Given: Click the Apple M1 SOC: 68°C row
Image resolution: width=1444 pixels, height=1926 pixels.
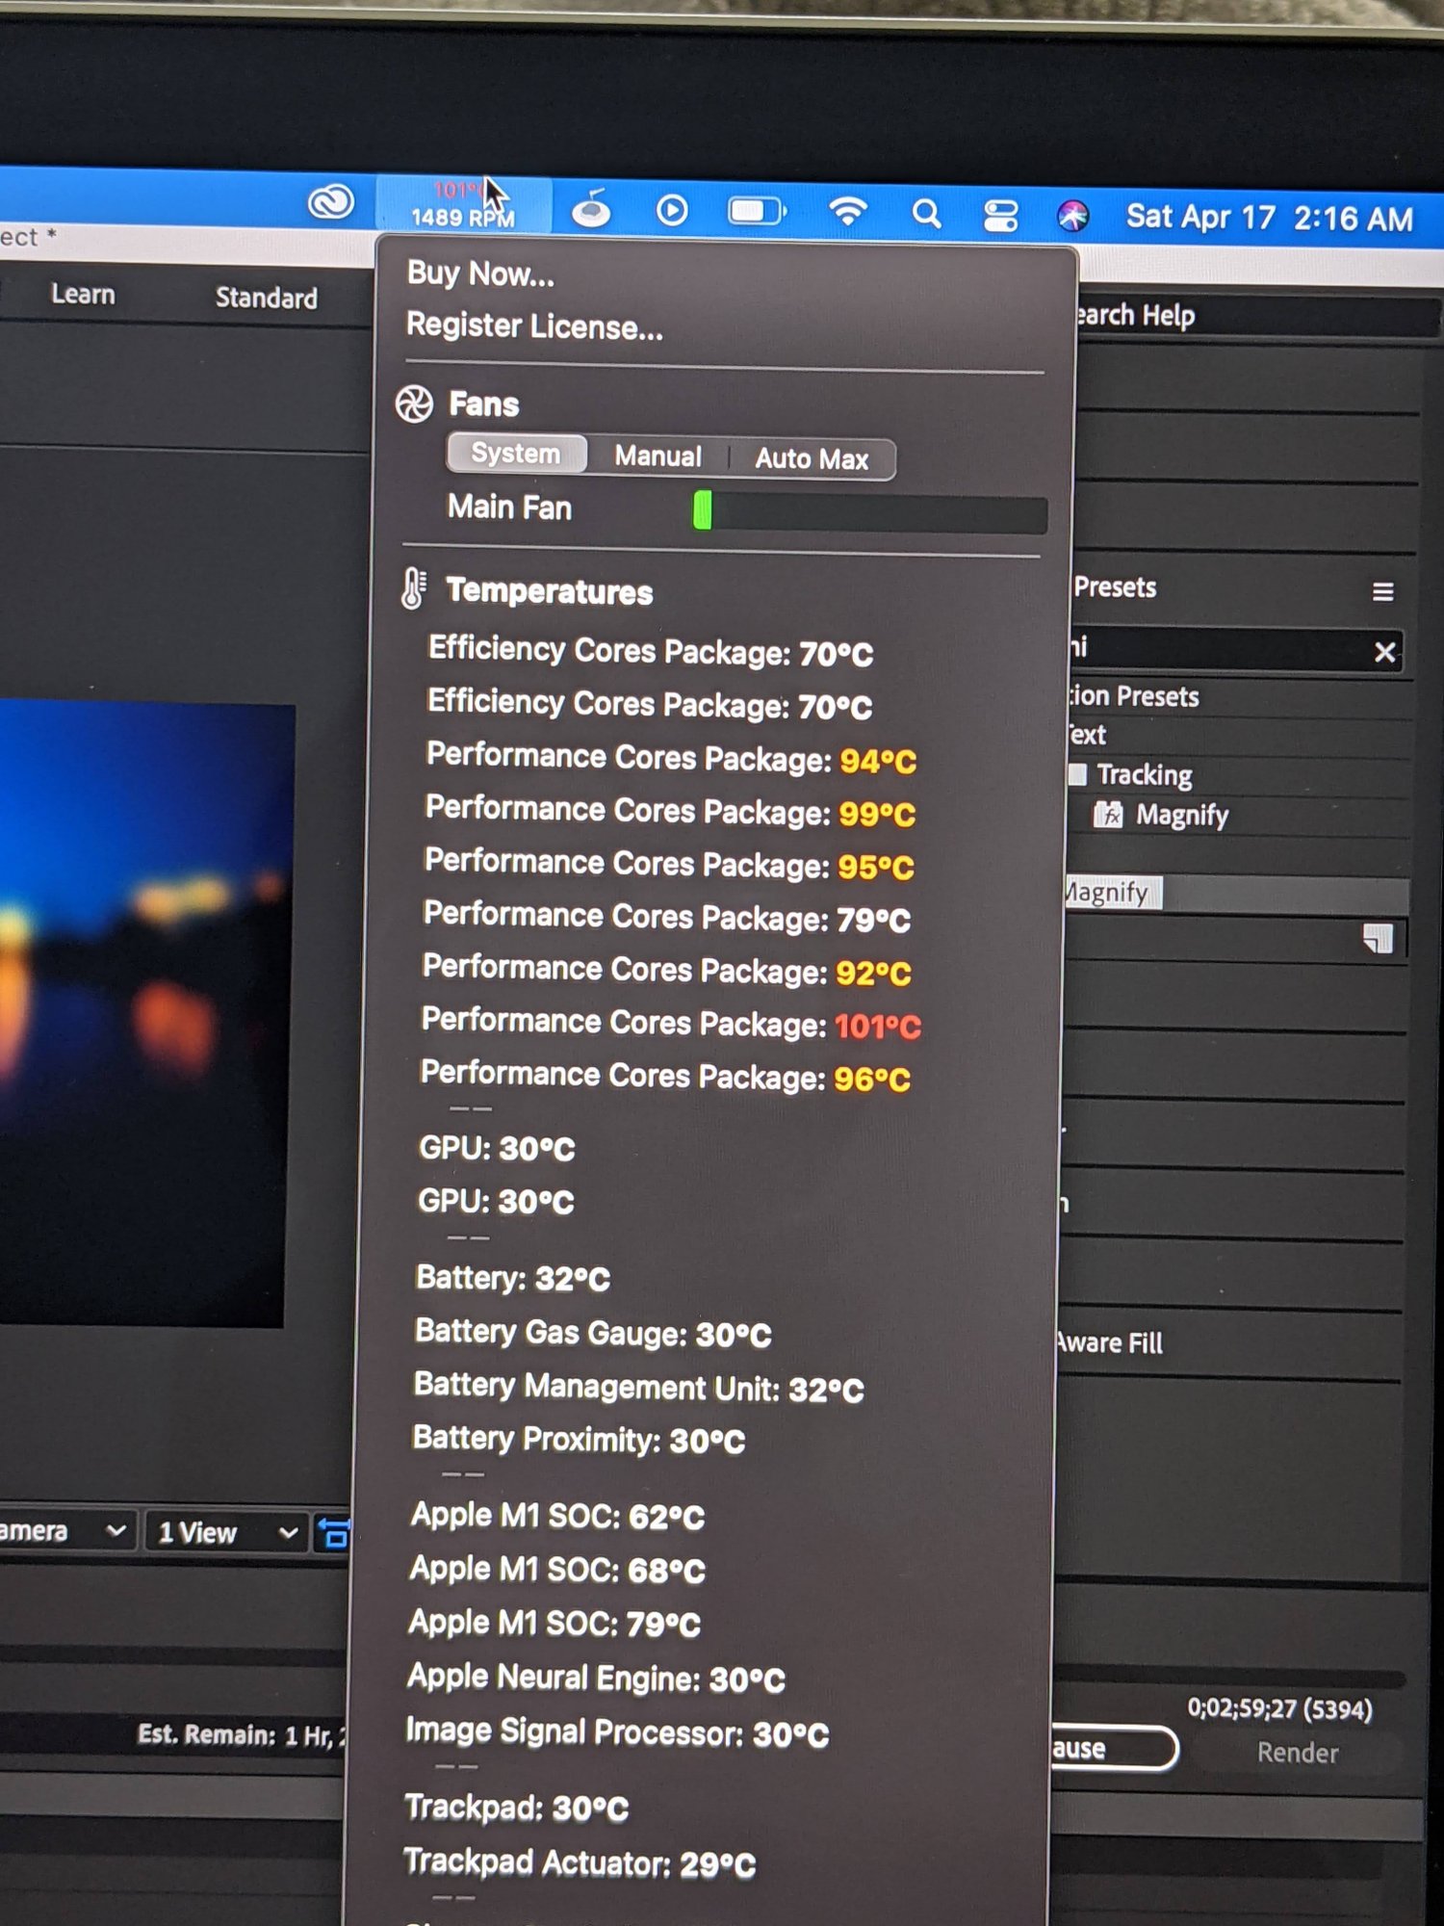Looking at the screenshot, I should (557, 1570).
